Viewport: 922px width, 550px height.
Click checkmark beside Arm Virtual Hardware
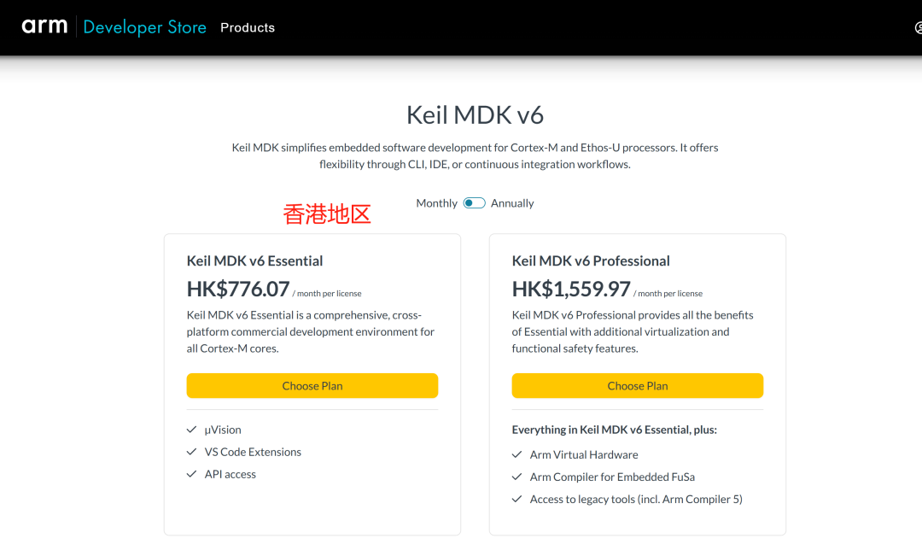pos(516,454)
